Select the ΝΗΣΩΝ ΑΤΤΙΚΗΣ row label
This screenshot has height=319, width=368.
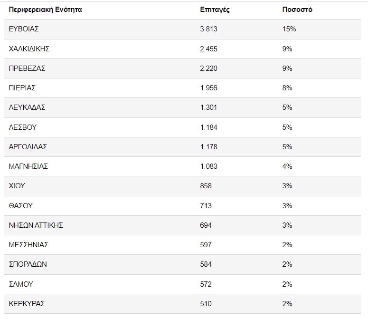36,225
